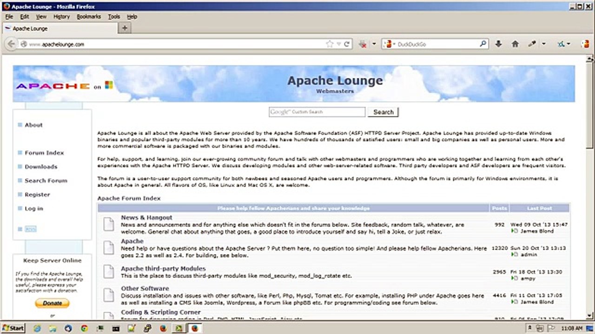Open the ampy user profile link
The width and height of the screenshot is (595, 334).
pos(528,278)
